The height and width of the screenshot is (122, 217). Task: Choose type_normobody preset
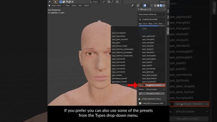pos(149,68)
